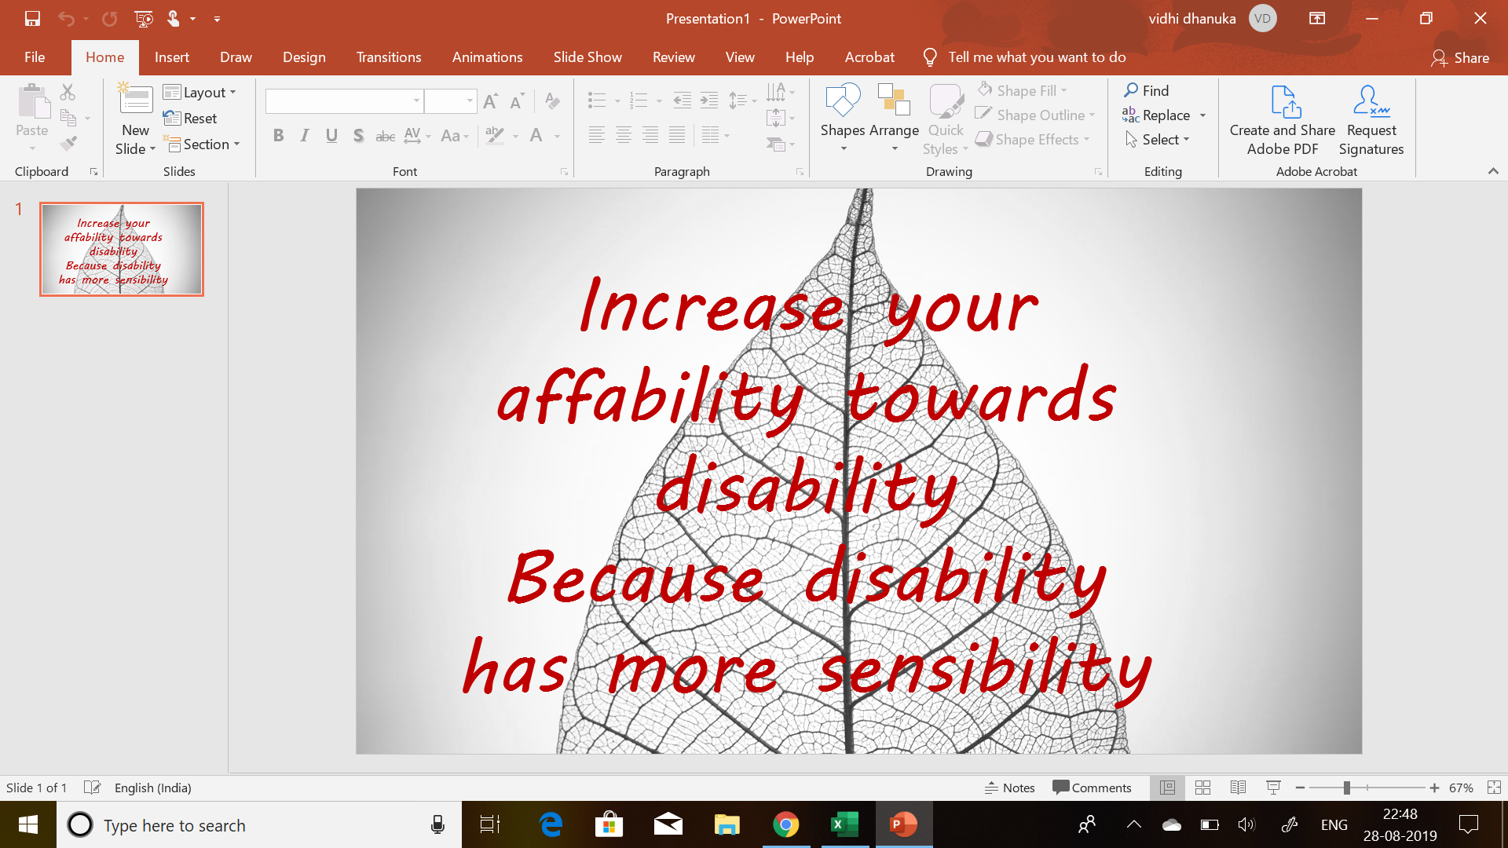Open the Shapes gallery
Viewport: 1508px width, 848px height.
tap(842, 118)
